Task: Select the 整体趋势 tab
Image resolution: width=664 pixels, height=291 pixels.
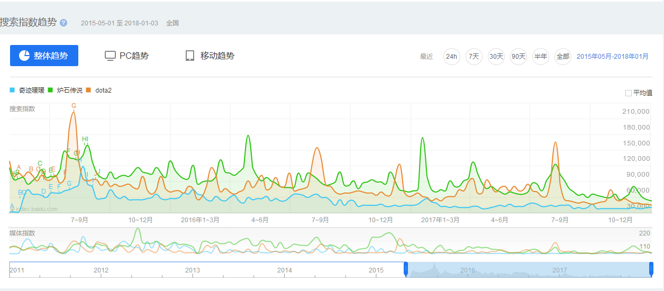Action: pos(44,56)
